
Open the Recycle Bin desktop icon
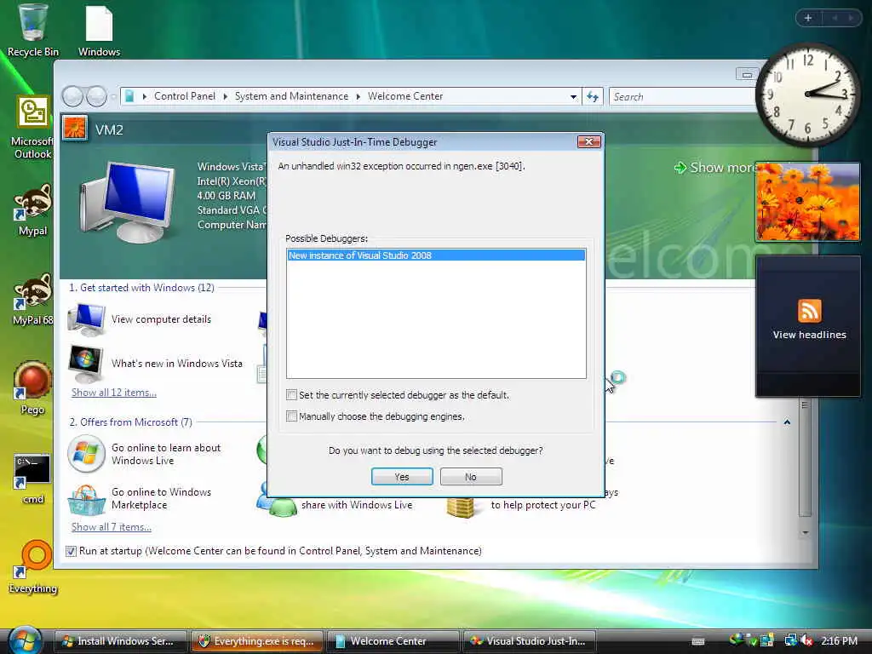coord(32,31)
